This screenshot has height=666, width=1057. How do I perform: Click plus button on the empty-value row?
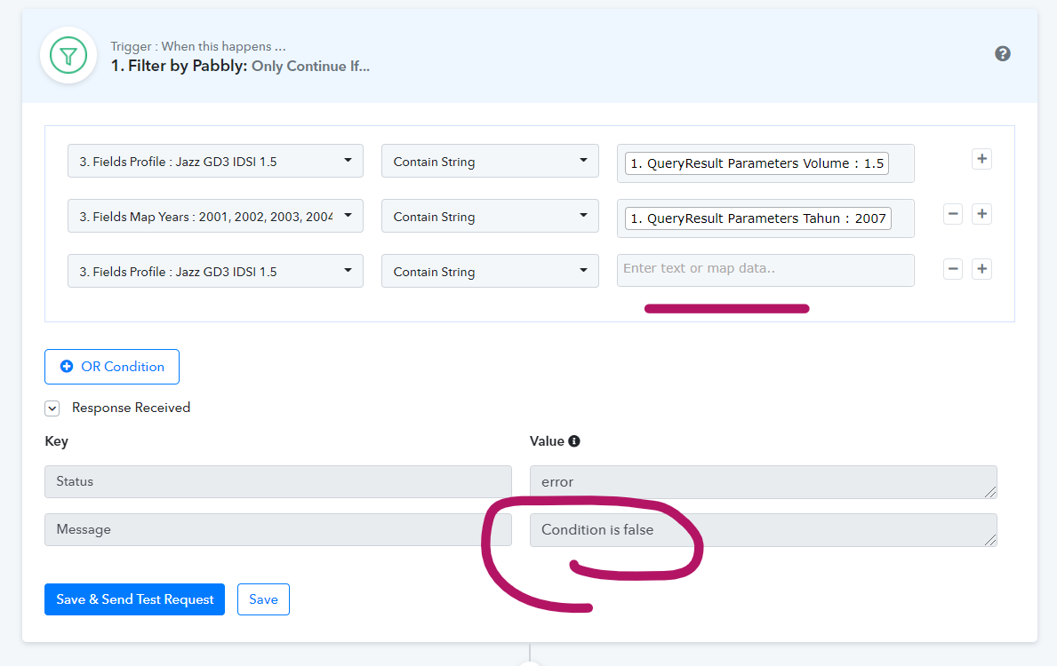981,269
